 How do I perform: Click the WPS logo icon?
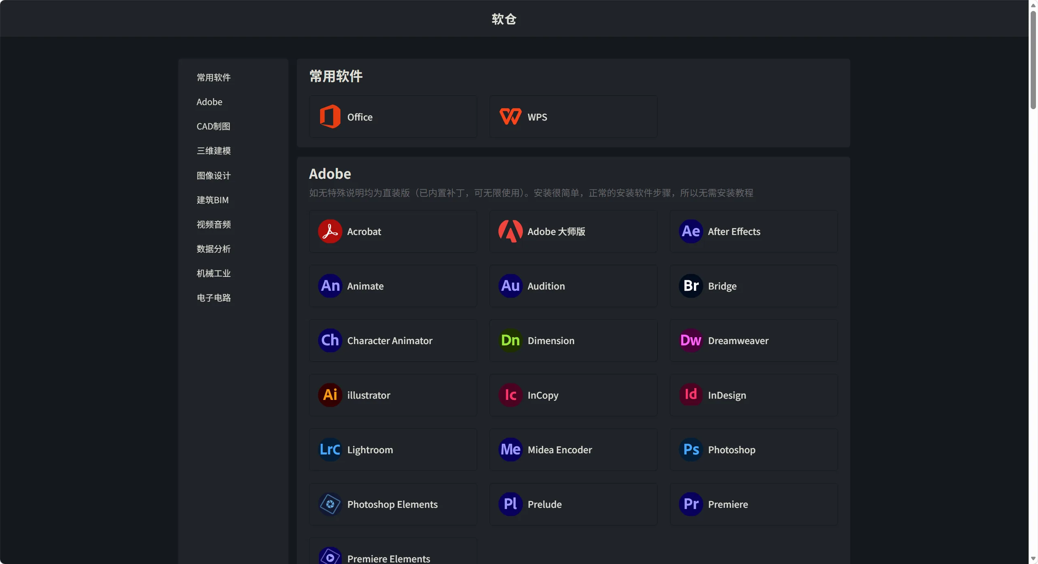(510, 116)
